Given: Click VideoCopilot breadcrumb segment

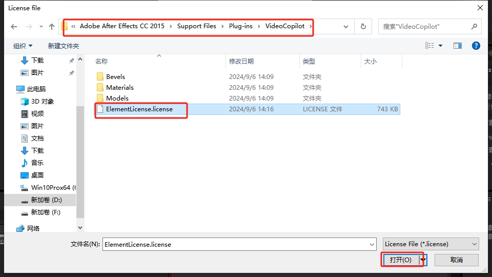Looking at the screenshot, I should tap(285, 26).
